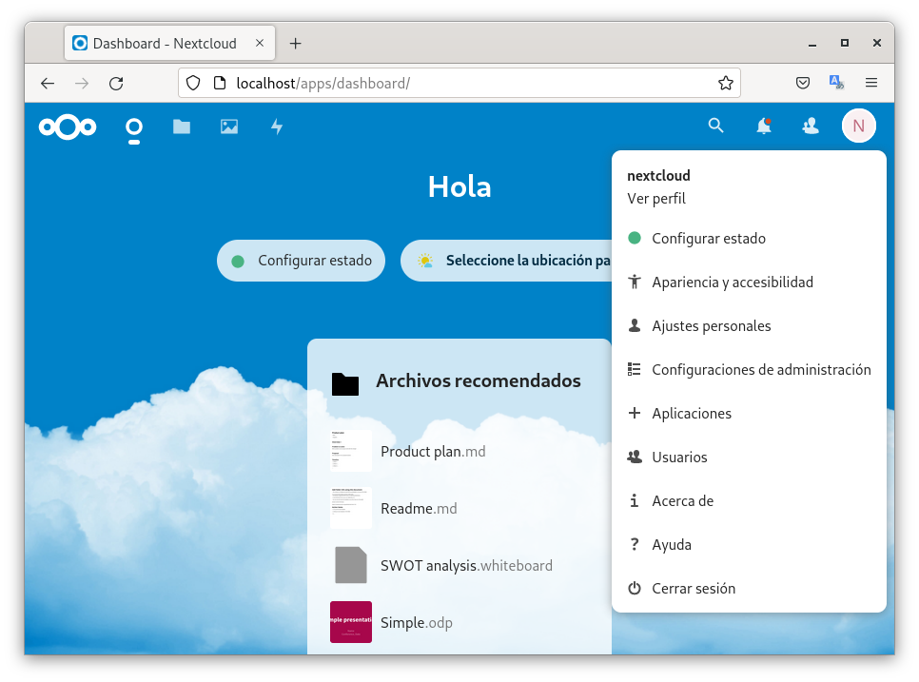The image size is (919, 682).
Task: Click Ver perfil link
Action: pyautogui.click(x=656, y=199)
